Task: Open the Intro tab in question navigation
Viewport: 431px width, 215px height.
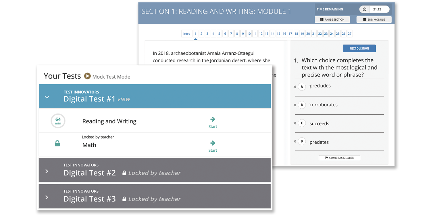Action: pos(187,34)
